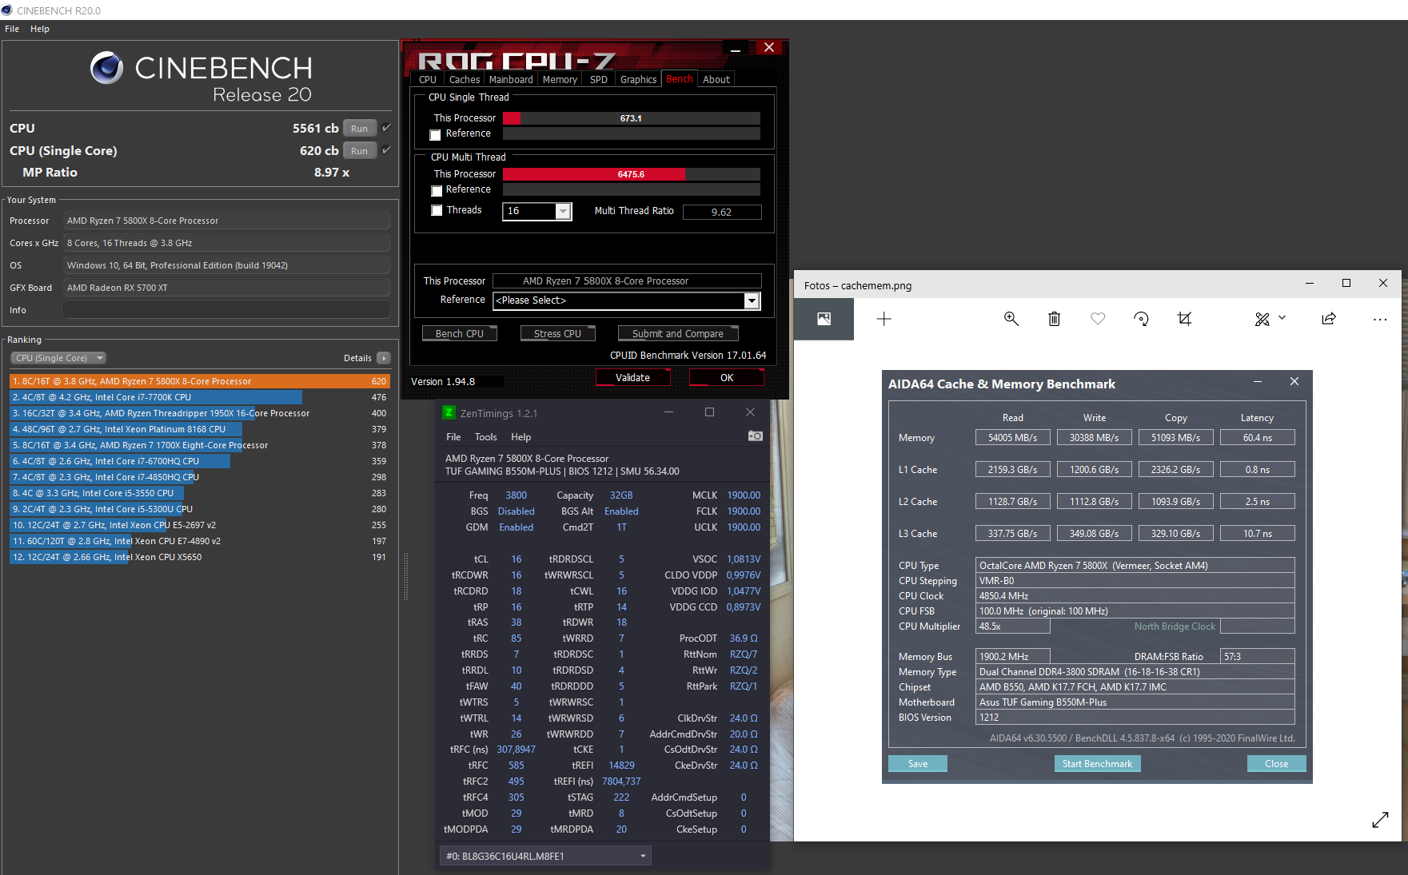Screen dimensions: 1408x875
Task: Close the AIDA64 Cache & Memory Benchmark dialog
Action: tap(1294, 382)
